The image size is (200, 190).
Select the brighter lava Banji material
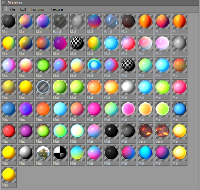point(162,134)
